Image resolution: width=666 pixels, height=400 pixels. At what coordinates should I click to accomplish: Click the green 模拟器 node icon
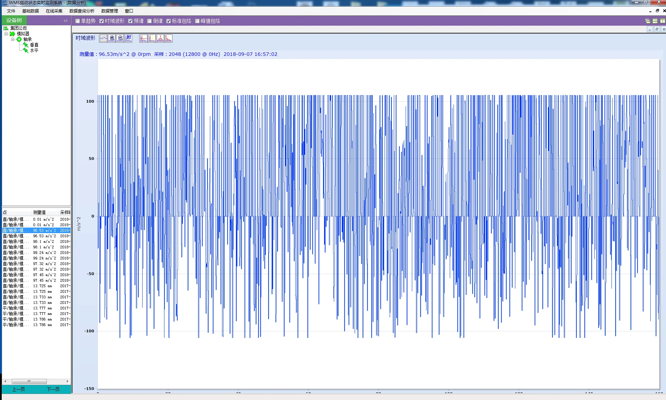pos(12,34)
